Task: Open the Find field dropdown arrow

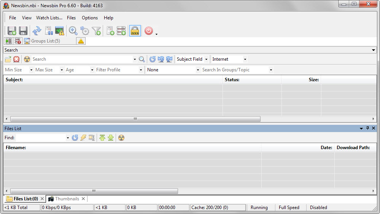Action: click(68, 138)
